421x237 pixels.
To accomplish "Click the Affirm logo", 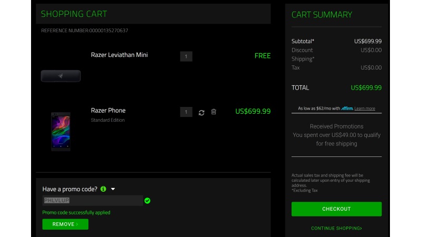I will 347,108.
